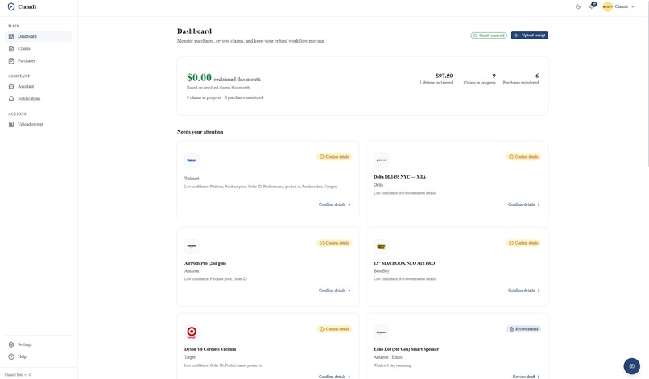Click the Settings gear icon
Viewport: 649px width, 379px height.
(11, 344)
